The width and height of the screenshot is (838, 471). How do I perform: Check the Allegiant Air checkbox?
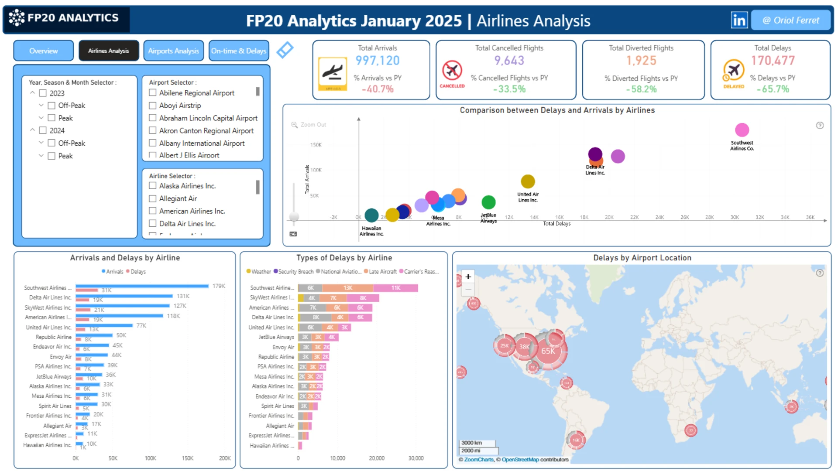(153, 198)
